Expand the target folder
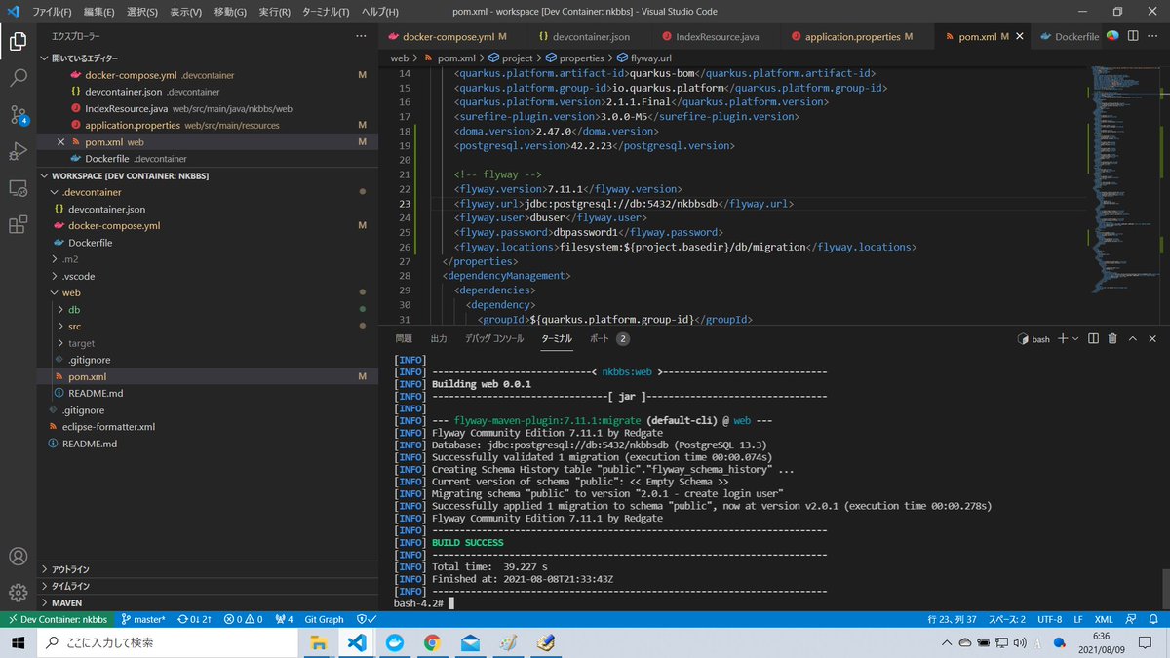The height and width of the screenshot is (658, 1170). tap(206, 343)
